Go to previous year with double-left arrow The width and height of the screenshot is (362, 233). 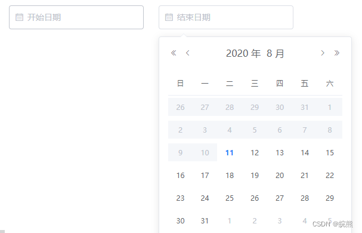(x=174, y=53)
